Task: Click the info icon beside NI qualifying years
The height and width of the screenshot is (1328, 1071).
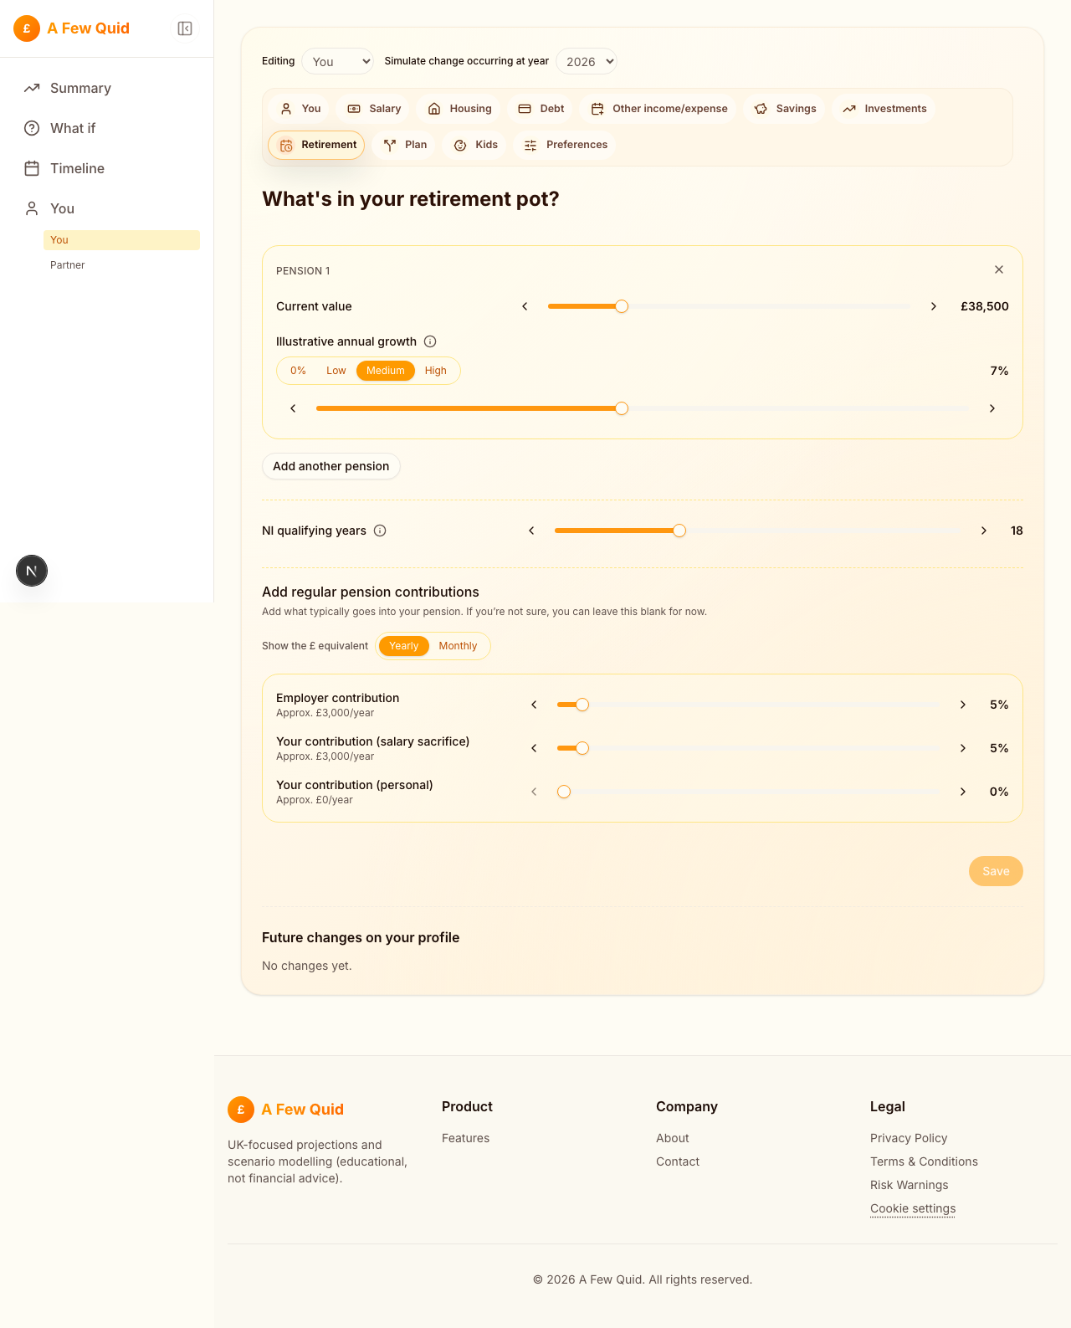Action: click(x=380, y=531)
